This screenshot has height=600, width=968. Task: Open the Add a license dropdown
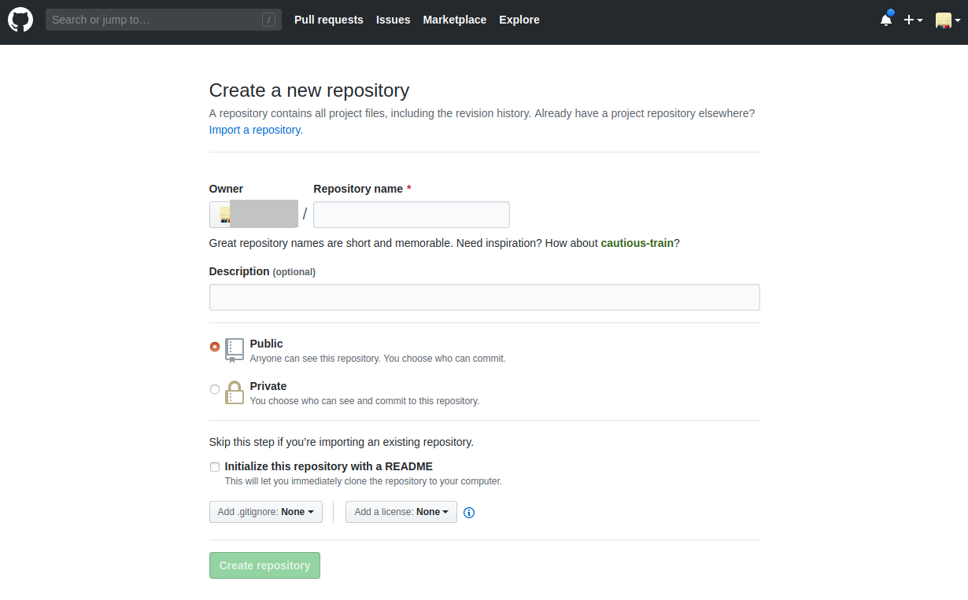[401, 511]
